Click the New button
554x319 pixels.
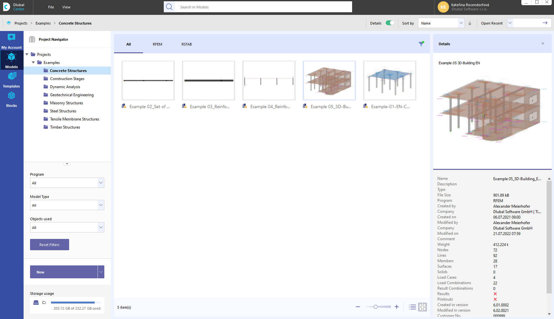pyautogui.click(x=64, y=272)
